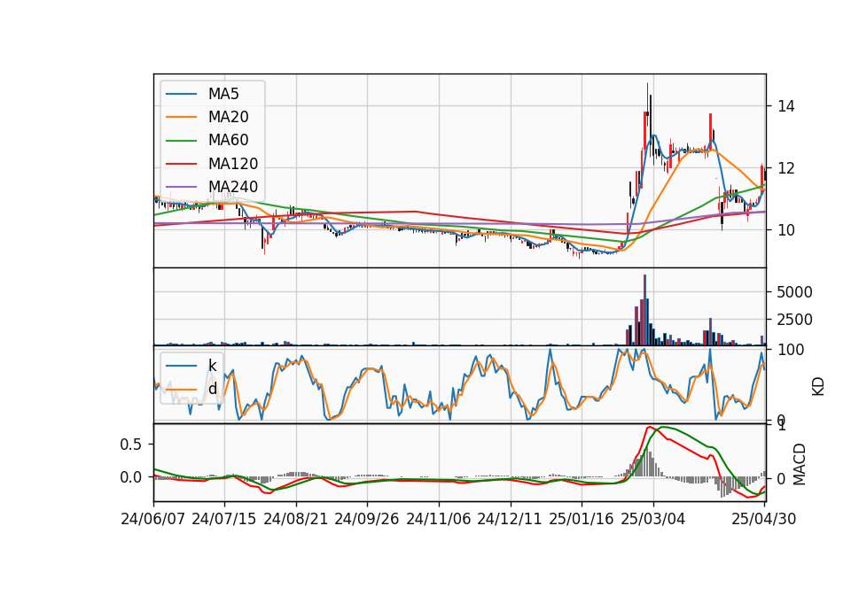Click the 24/08/21 date tick label

pyautogui.click(x=296, y=519)
